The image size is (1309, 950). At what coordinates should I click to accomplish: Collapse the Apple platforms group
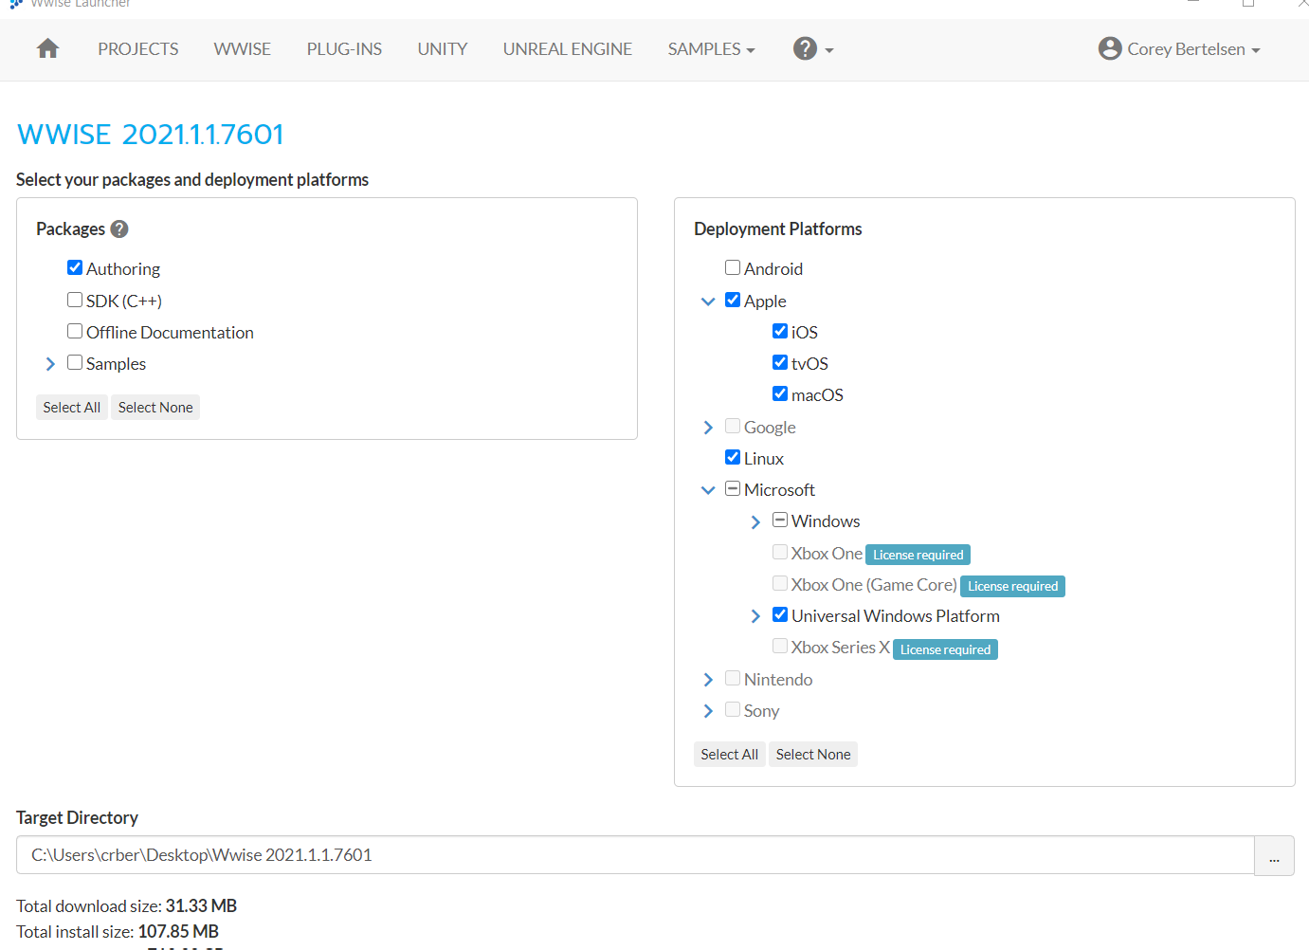(x=708, y=301)
